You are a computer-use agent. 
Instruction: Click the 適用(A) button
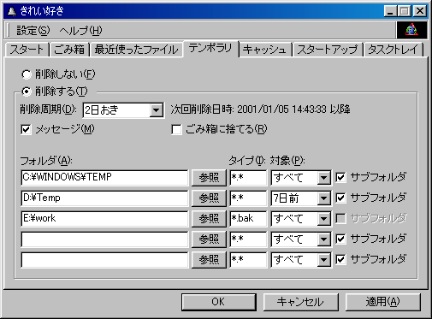click(383, 302)
